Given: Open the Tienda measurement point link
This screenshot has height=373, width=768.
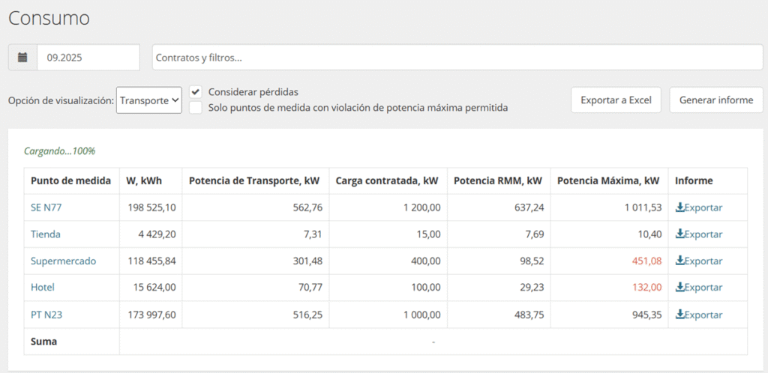Looking at the screenshot, I should coord(46,234).
